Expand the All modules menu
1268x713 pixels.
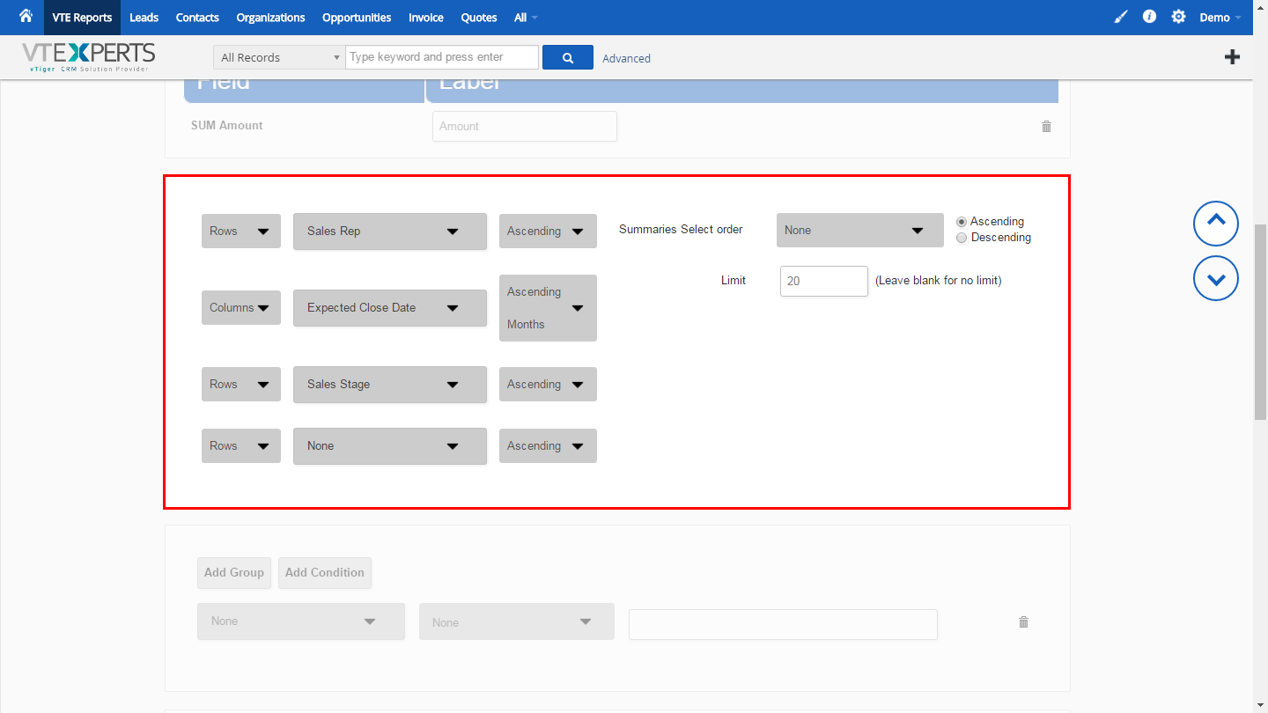pyautogui.click(x=526, y=18)
